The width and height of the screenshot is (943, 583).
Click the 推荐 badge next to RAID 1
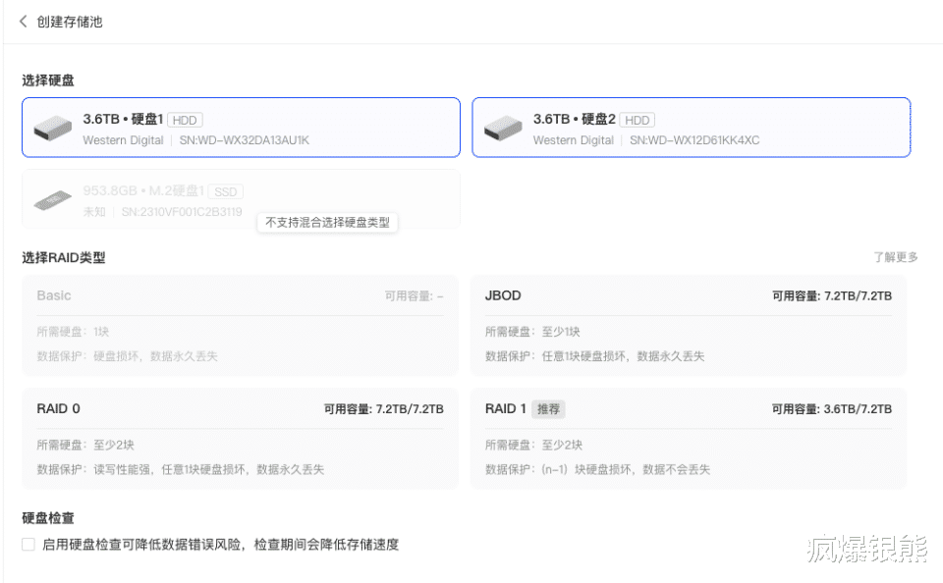point(548,409)
